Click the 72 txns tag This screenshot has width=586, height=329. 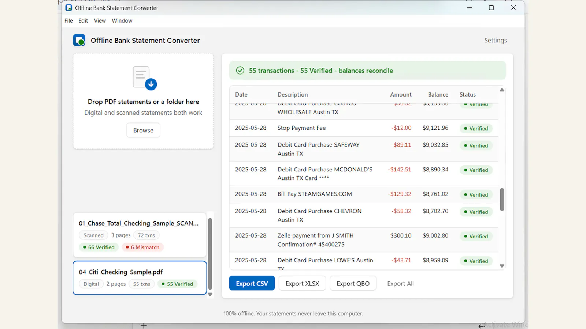pos(146,235)
